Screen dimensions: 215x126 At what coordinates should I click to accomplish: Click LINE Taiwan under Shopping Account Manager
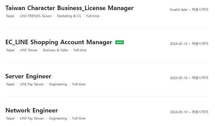tap(29, 50)
